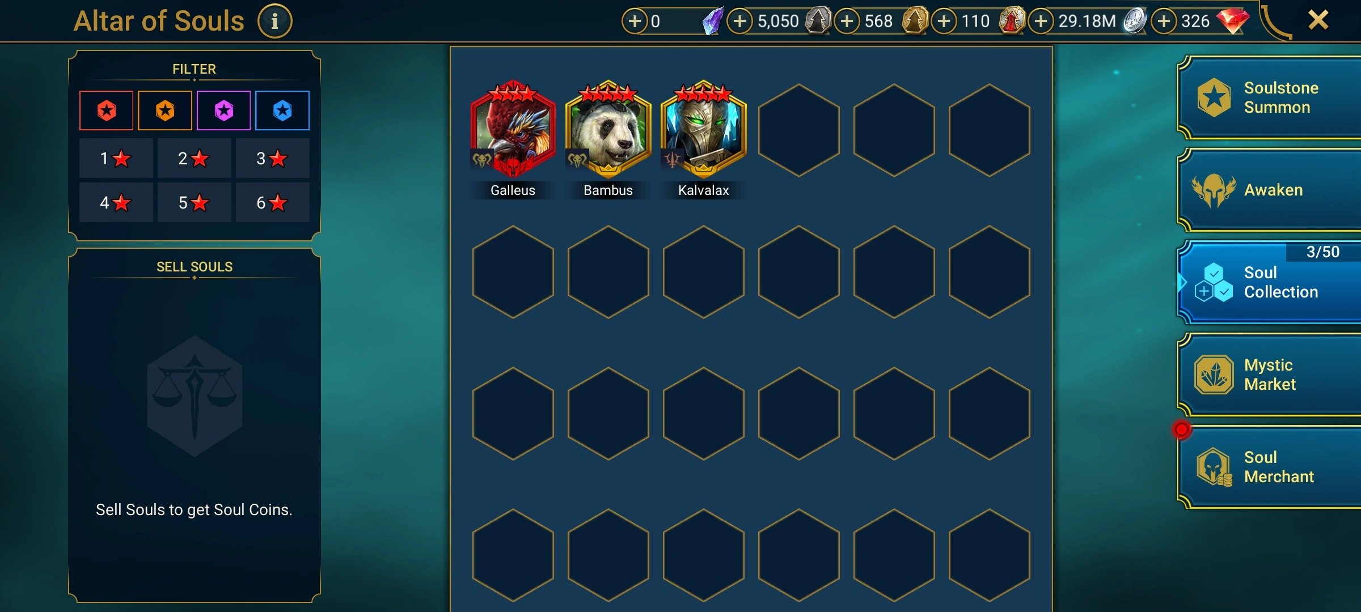
Task: Filter souls by 1 star
Action: pos(116,159)
